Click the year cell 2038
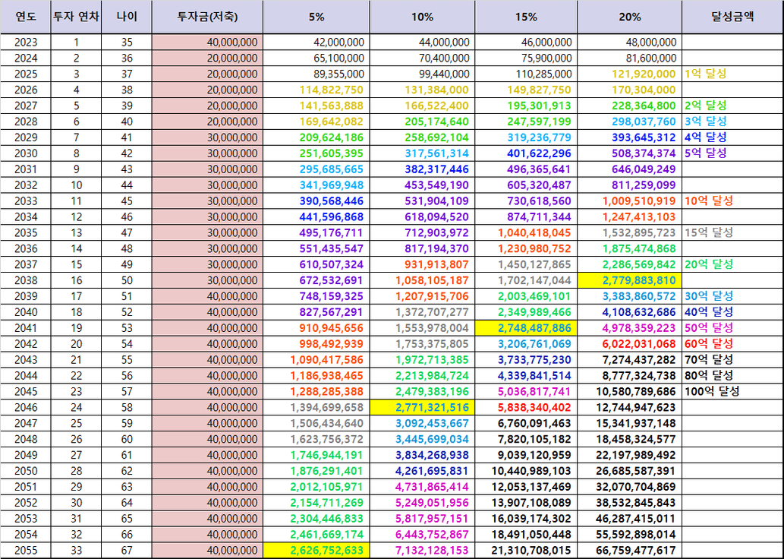Image resolution: width=784 pixels, height=559 pixels. tap(26, 280)
